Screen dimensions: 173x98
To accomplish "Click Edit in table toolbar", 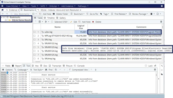I will [74, 22].
